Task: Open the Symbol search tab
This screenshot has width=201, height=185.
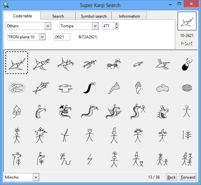Action: pyautogui.click(x=94, y=16)
